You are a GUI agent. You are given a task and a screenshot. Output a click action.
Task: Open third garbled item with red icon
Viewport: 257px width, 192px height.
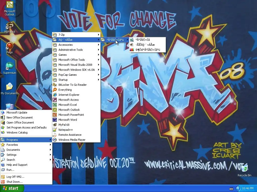[x=148, y=50]
